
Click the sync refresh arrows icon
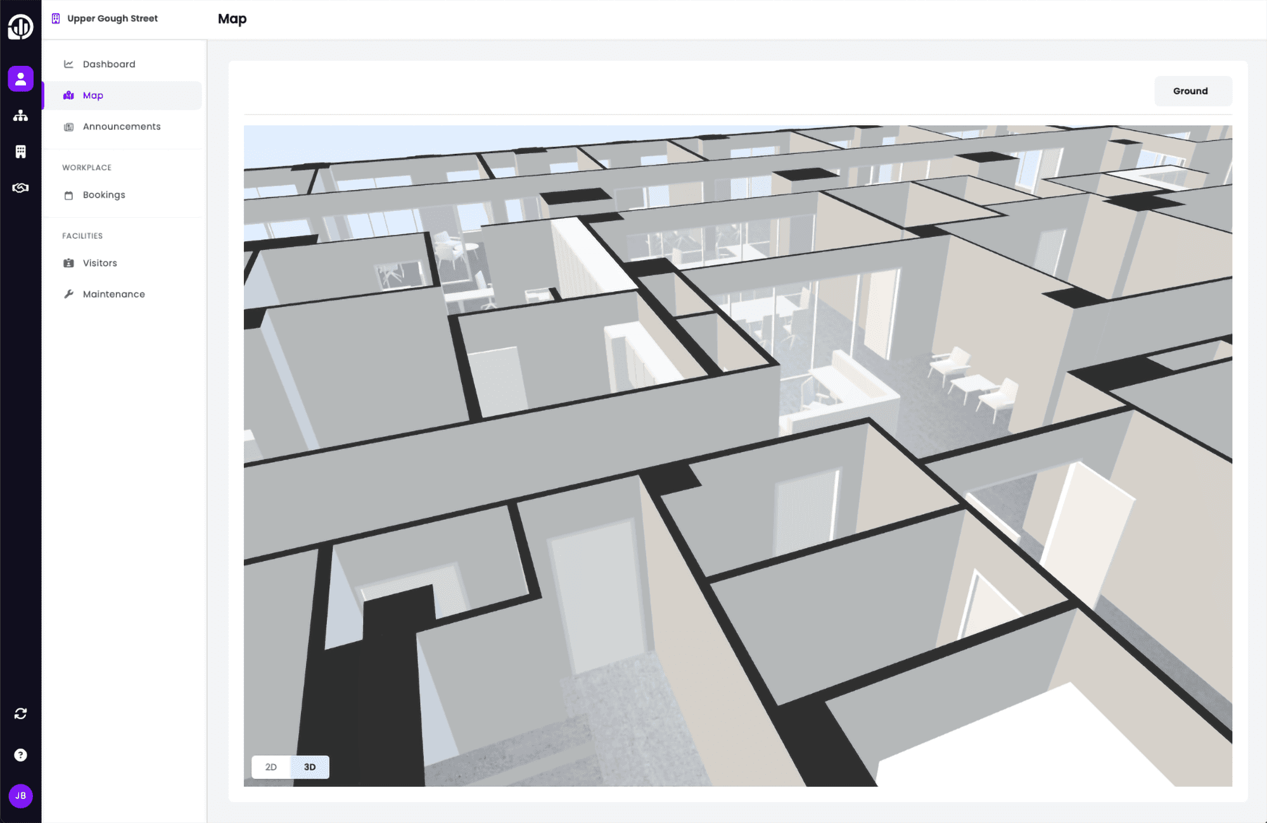pyautogui.click(x=20, y=713)
